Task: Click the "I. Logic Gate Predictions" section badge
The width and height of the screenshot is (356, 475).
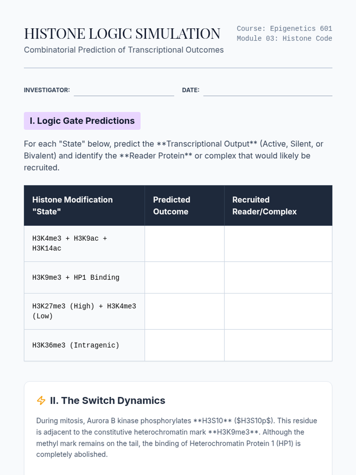Action: [82, 121]
